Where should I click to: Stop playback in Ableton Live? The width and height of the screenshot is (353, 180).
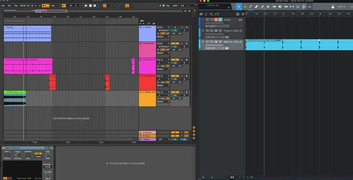[x=90, y=6]
